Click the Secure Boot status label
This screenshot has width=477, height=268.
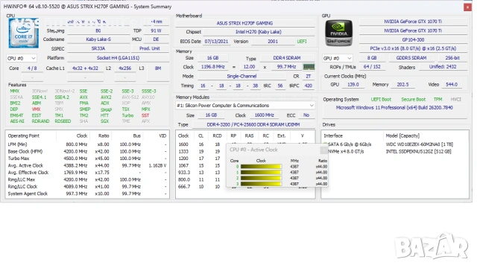413,99
